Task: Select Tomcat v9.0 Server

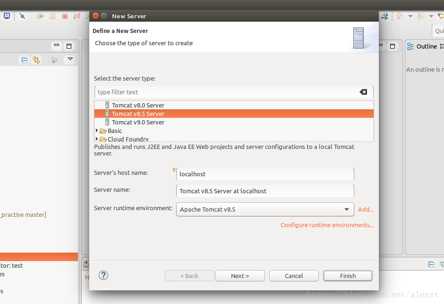Action: pyautogui.click(x=234, y=122)
